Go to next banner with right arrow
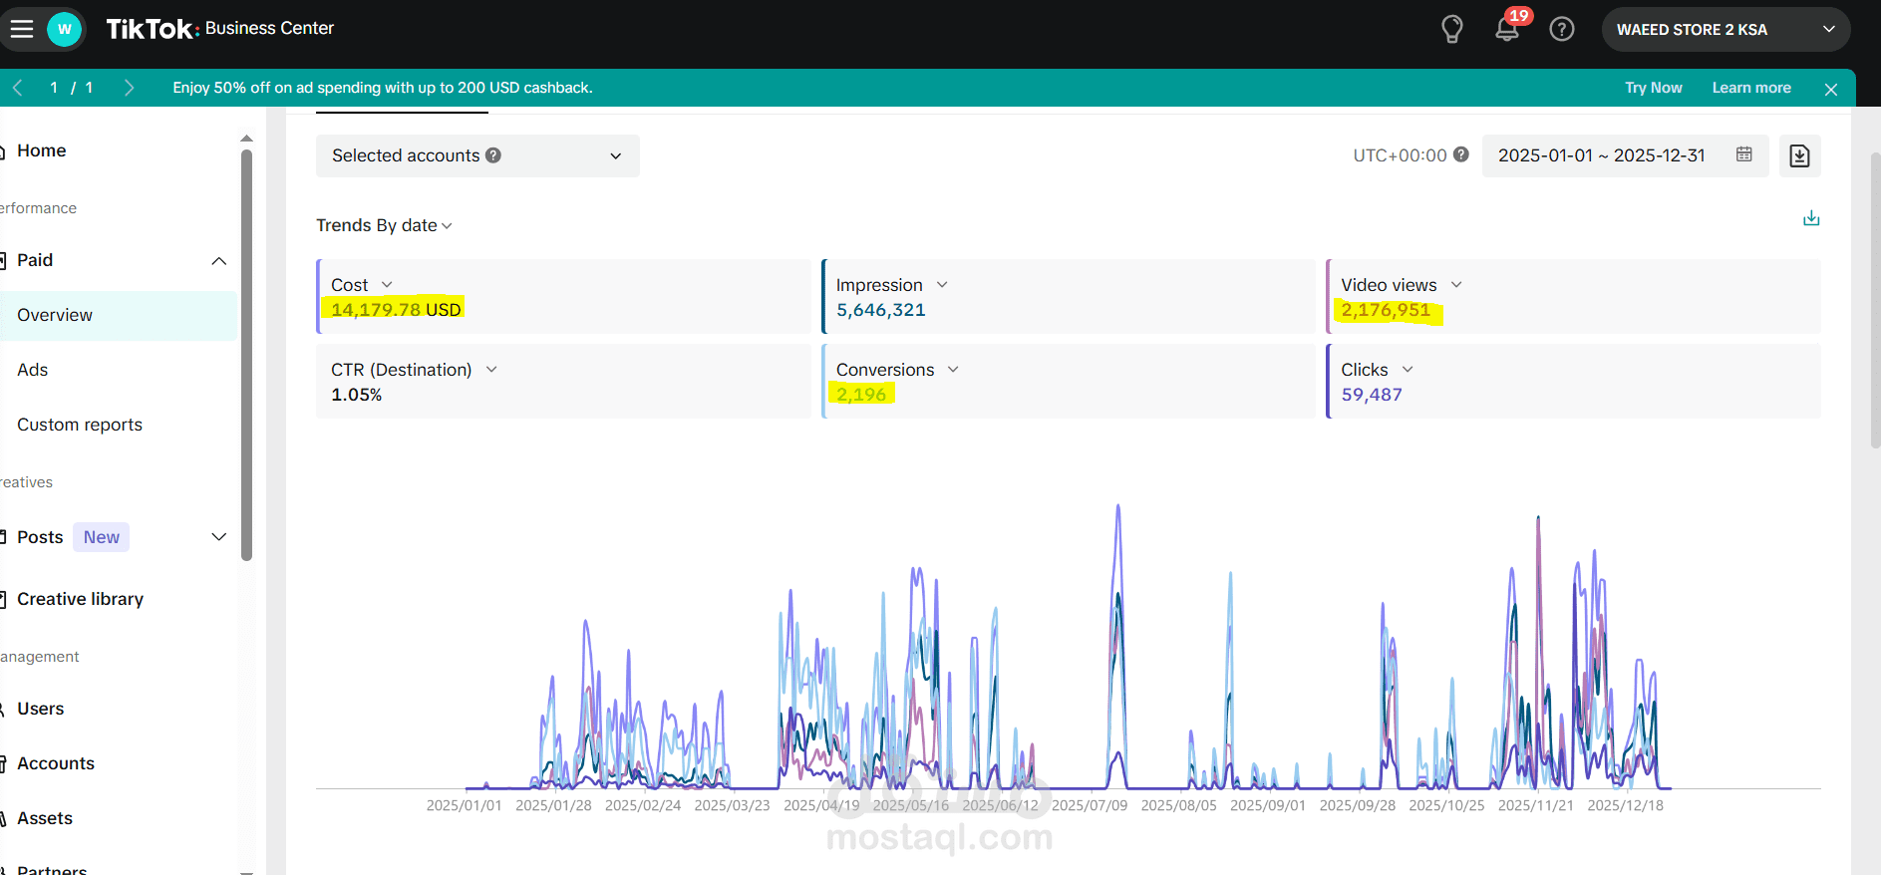 point(129,88)
